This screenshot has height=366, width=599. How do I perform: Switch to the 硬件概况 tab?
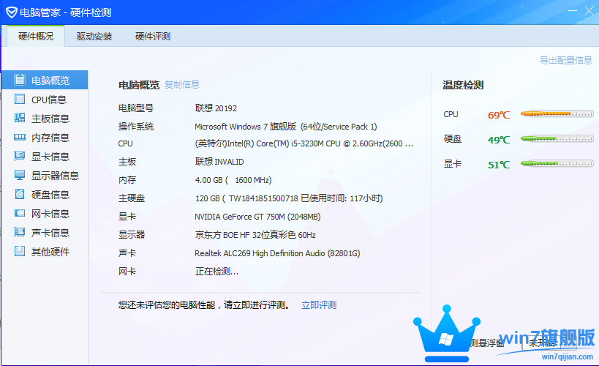pos(36,37)
